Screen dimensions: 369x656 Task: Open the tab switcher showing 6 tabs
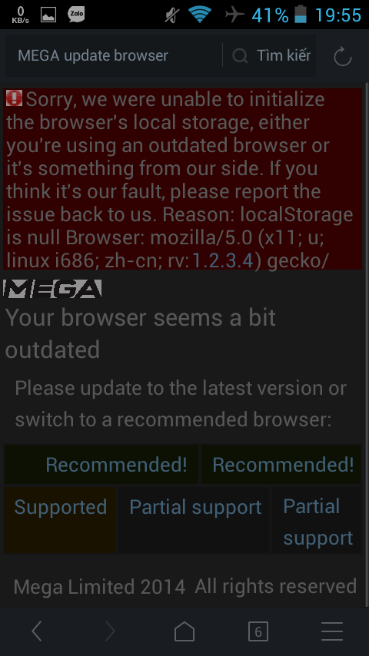258,631
